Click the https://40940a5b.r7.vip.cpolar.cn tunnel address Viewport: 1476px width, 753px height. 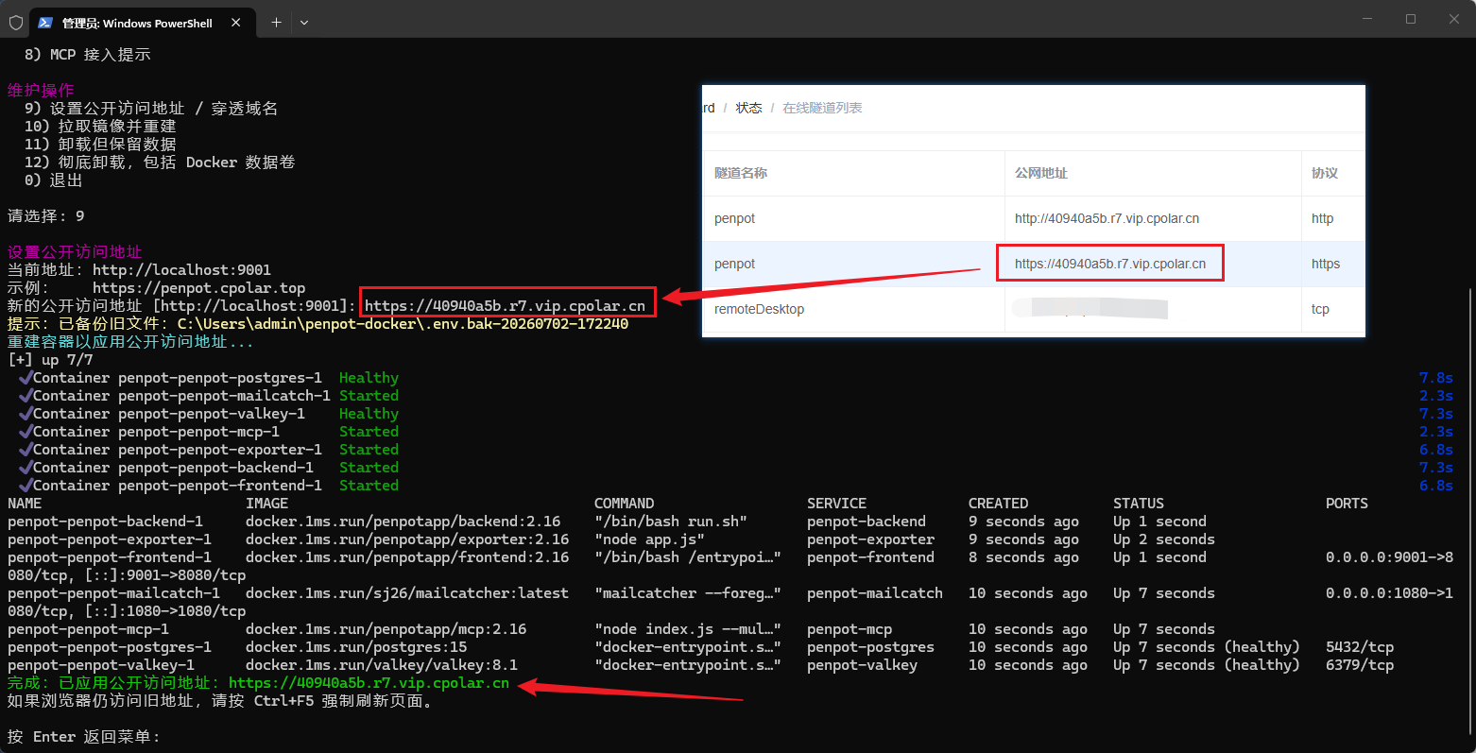click(1110, 264)
